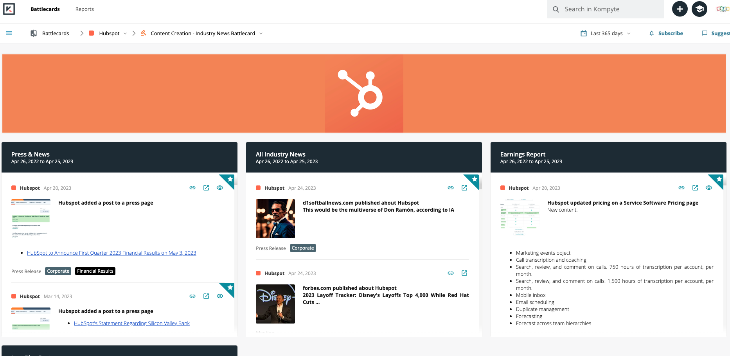
Task: Click the Kompyte logo icon
Action: 9,9
